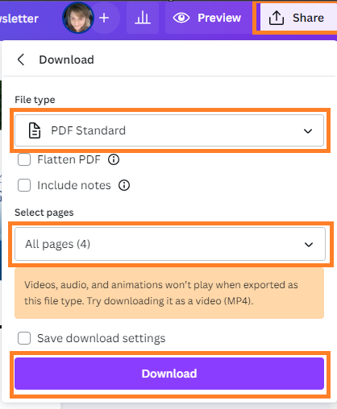
Task: Click the newsletter design title
Action: (x=19, y=19)
